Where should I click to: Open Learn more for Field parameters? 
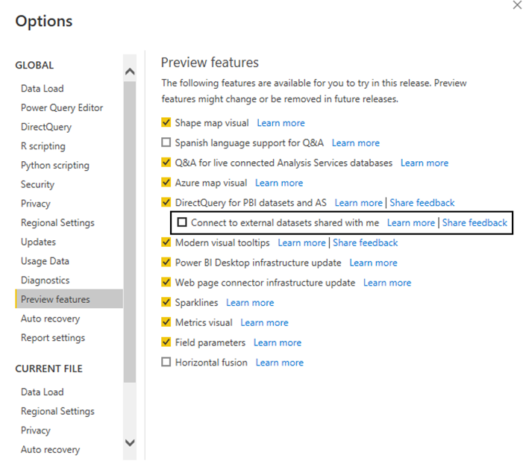point(278,343)
